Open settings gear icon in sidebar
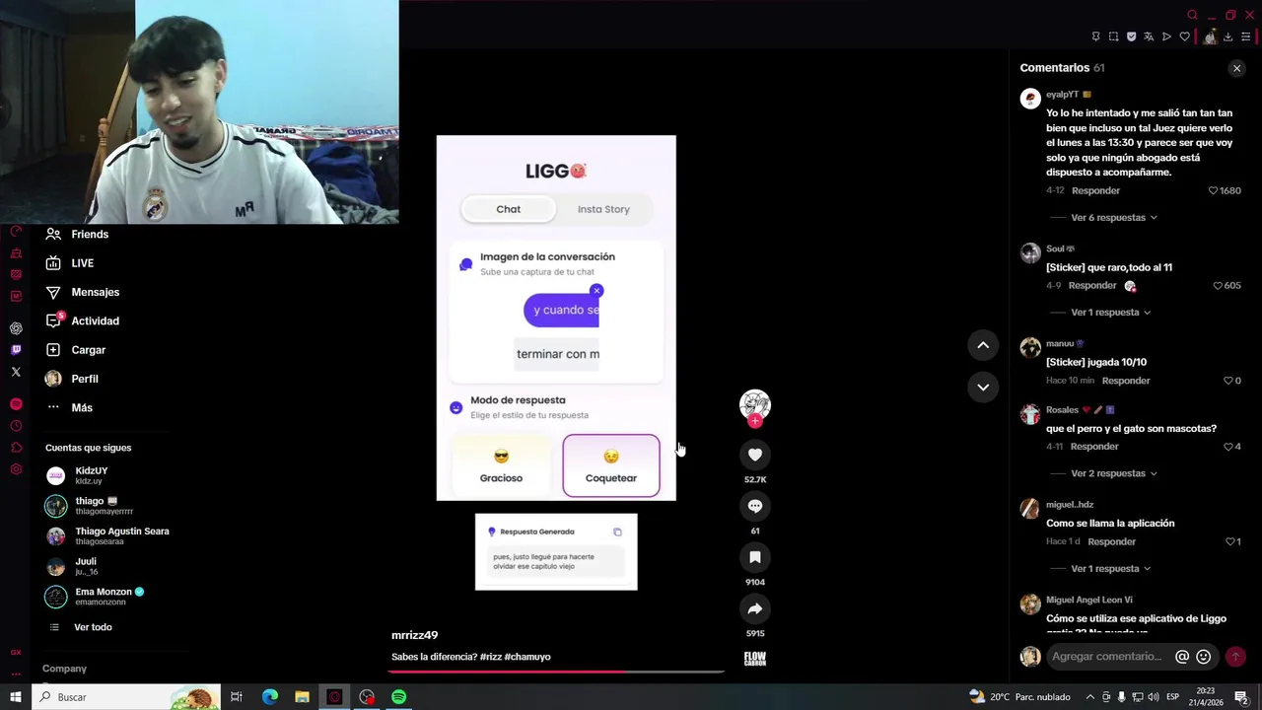This screenshot has height=710, width=1262. tap(16, 469)
